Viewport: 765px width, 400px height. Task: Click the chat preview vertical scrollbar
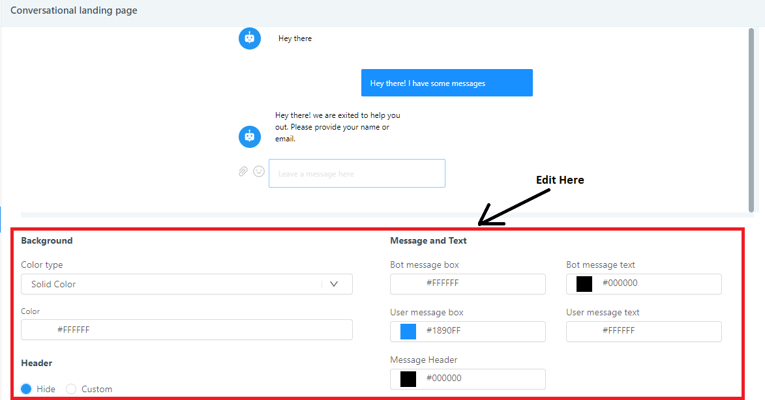(x=751, y=120)
